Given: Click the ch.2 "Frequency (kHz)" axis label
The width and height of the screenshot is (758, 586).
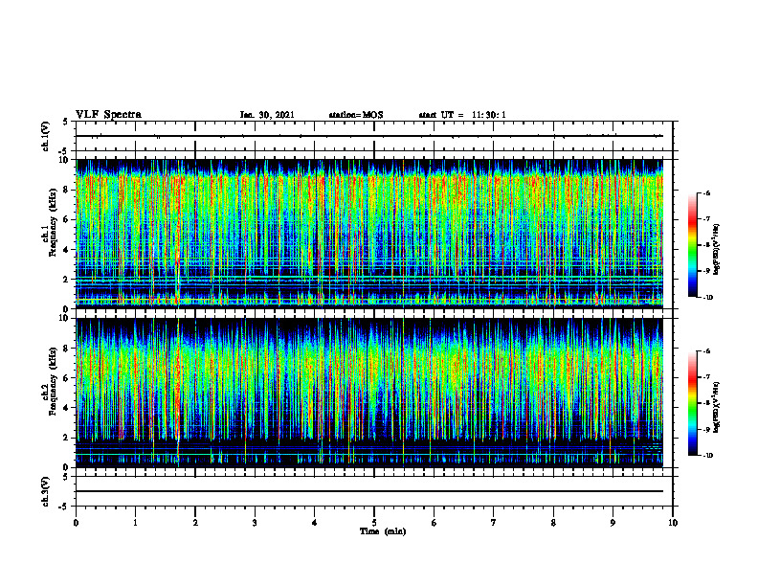Looking at the screenshot, I should click(x=53, y=381).
